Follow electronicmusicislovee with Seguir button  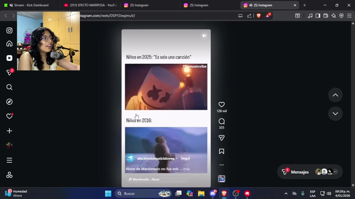(x=185, y=158)
